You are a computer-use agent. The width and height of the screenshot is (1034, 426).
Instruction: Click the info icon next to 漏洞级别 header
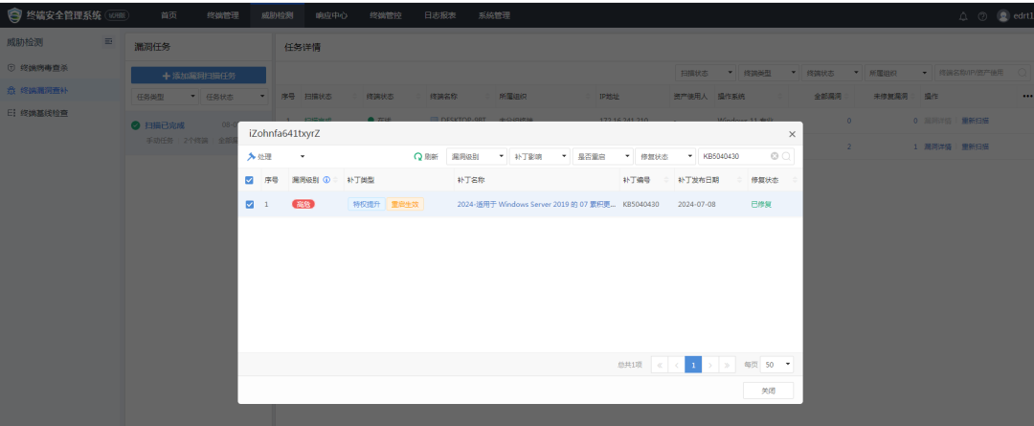(x=326, y=179)
